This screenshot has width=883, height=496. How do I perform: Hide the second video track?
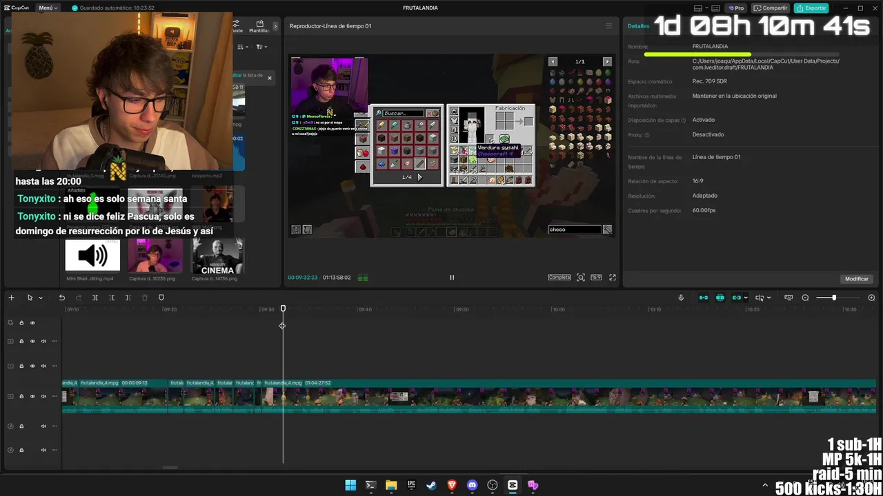(32, 341)
